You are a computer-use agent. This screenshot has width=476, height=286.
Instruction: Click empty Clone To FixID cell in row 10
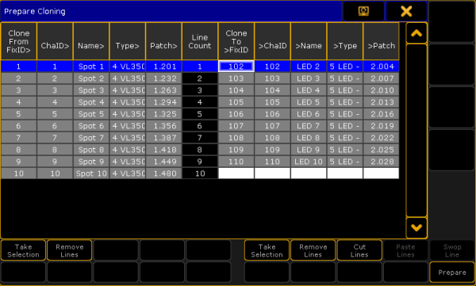click(x=236, y=174)
